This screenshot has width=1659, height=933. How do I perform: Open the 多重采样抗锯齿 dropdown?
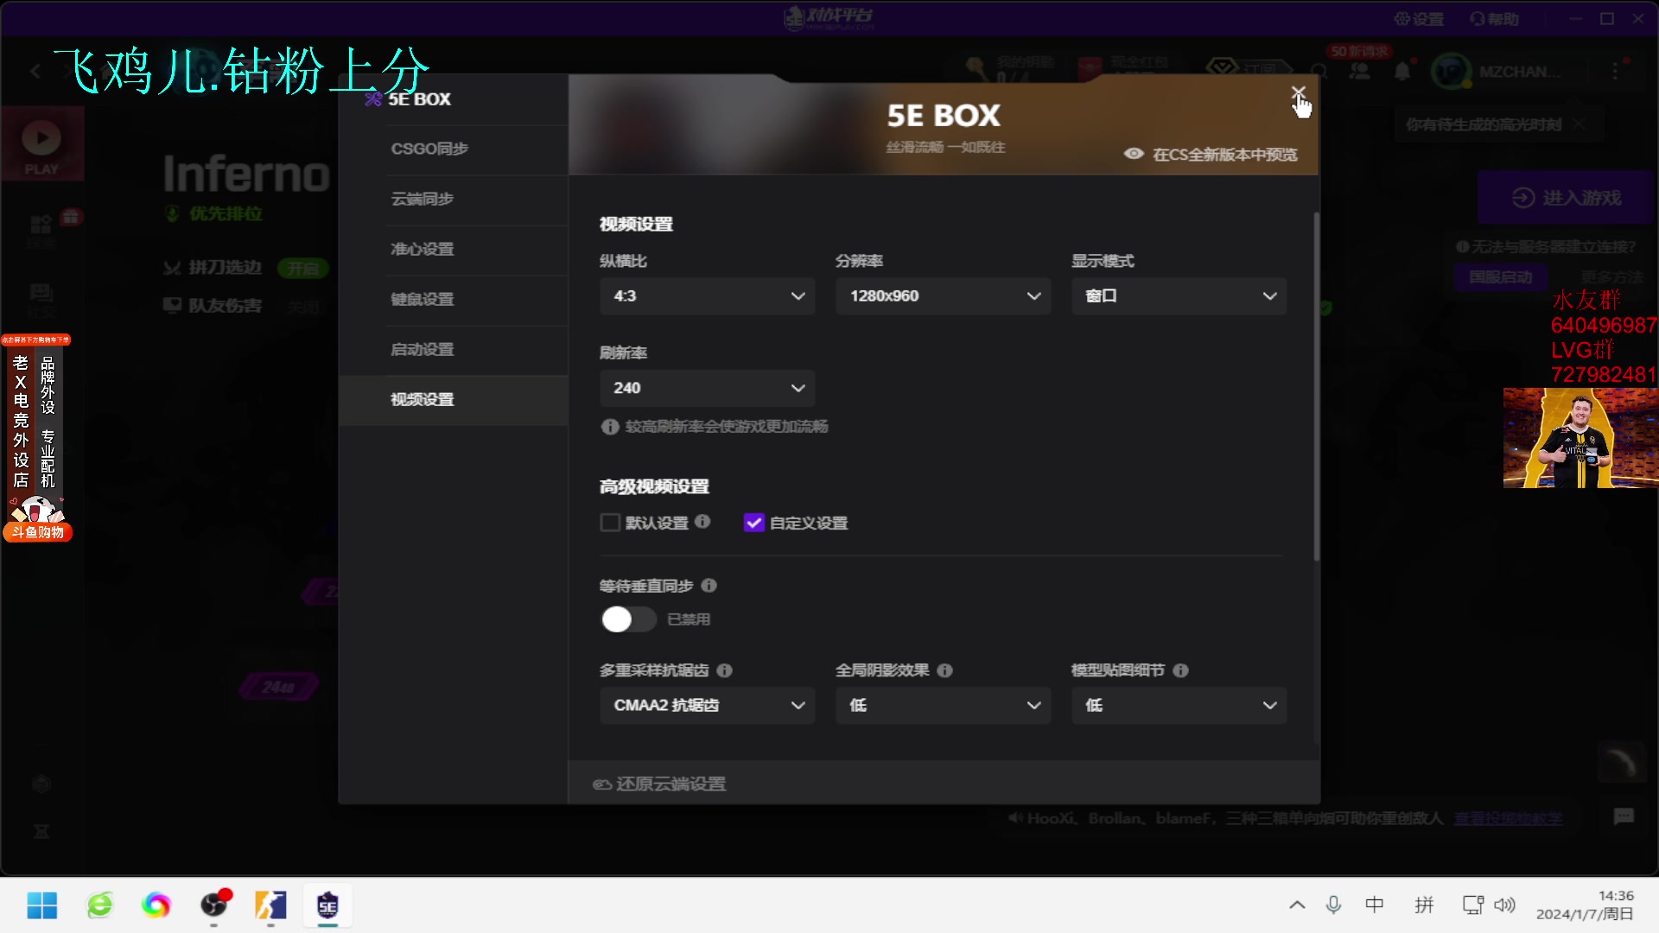707,706
